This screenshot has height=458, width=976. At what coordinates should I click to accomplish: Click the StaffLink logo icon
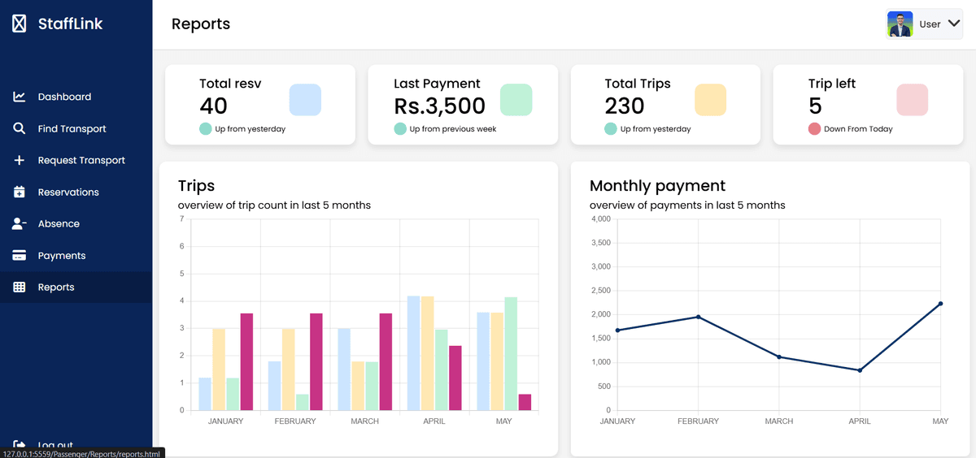(20, 24)
